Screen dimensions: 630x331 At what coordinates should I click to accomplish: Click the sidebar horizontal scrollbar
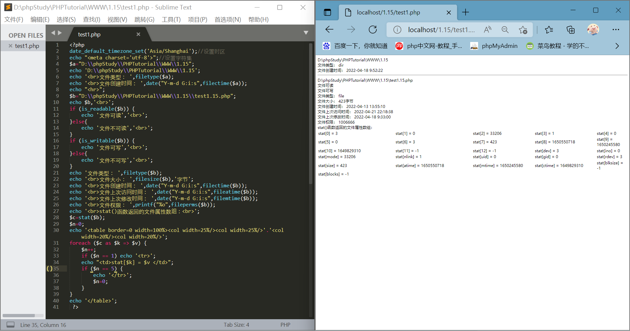coord(19,316)
